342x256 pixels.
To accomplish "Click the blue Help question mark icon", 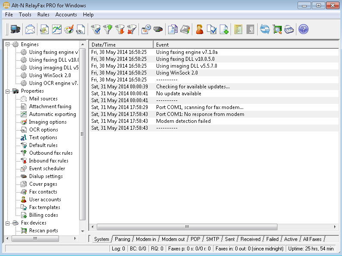I will tap(303, 29).
